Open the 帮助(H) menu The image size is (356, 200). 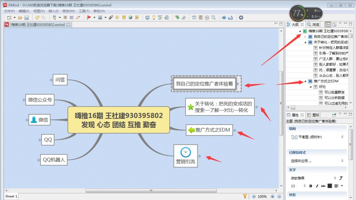click(99, 11)
